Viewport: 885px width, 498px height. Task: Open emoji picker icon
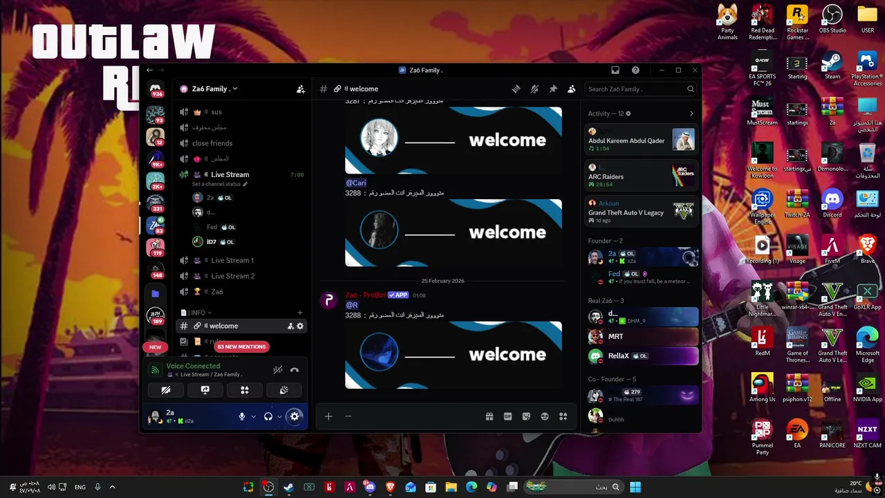545,416
